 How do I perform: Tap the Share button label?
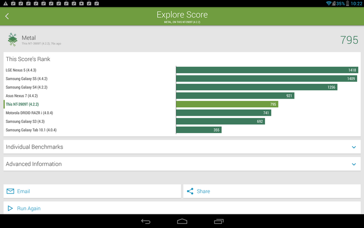pos(203,191)
